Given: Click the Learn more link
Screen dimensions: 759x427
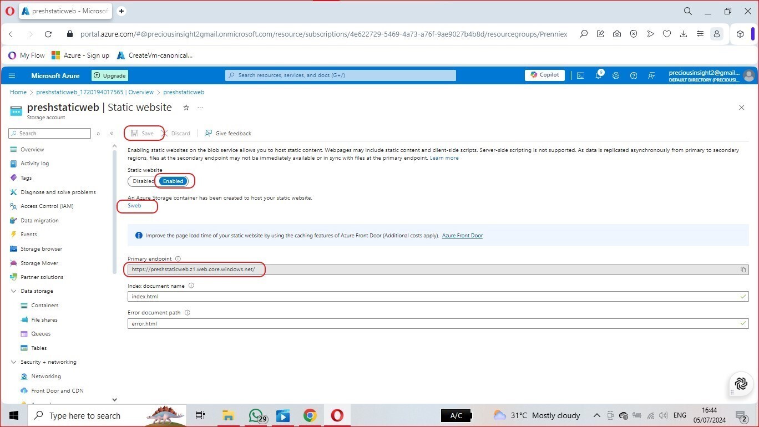Looking at the screenshot, I should [x=444, y=158].
